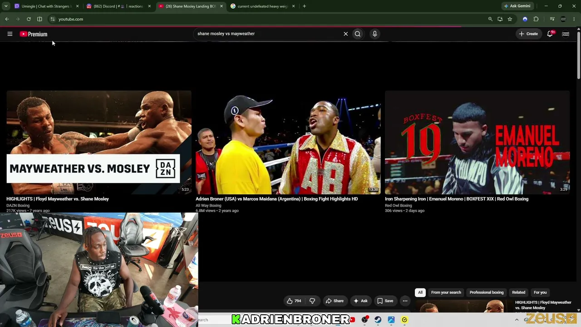Like the video with 794 likes
The width and height of the screenshot is (581, 327).
point(294,301)
